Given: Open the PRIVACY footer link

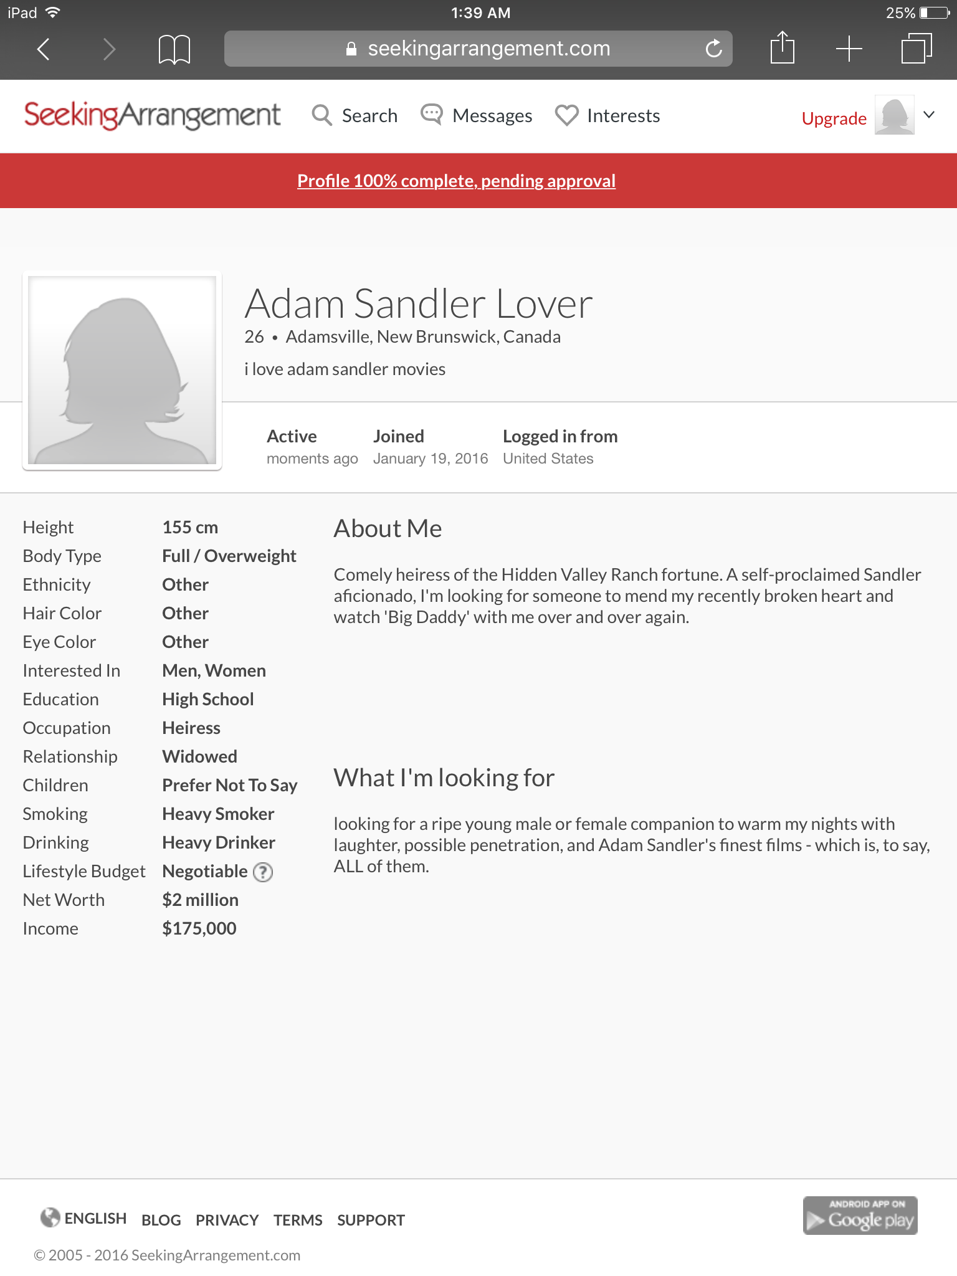Looking at the screenshot, I should (x=227, y=1220).
